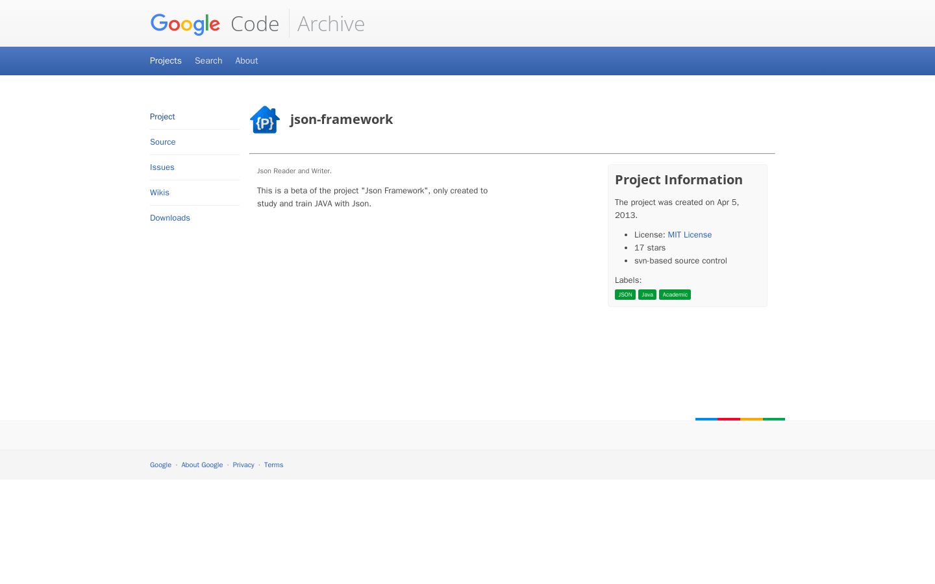The image size is (935, 584).
Task: Click the 'Labels:' text
Action: coord(628,280)
